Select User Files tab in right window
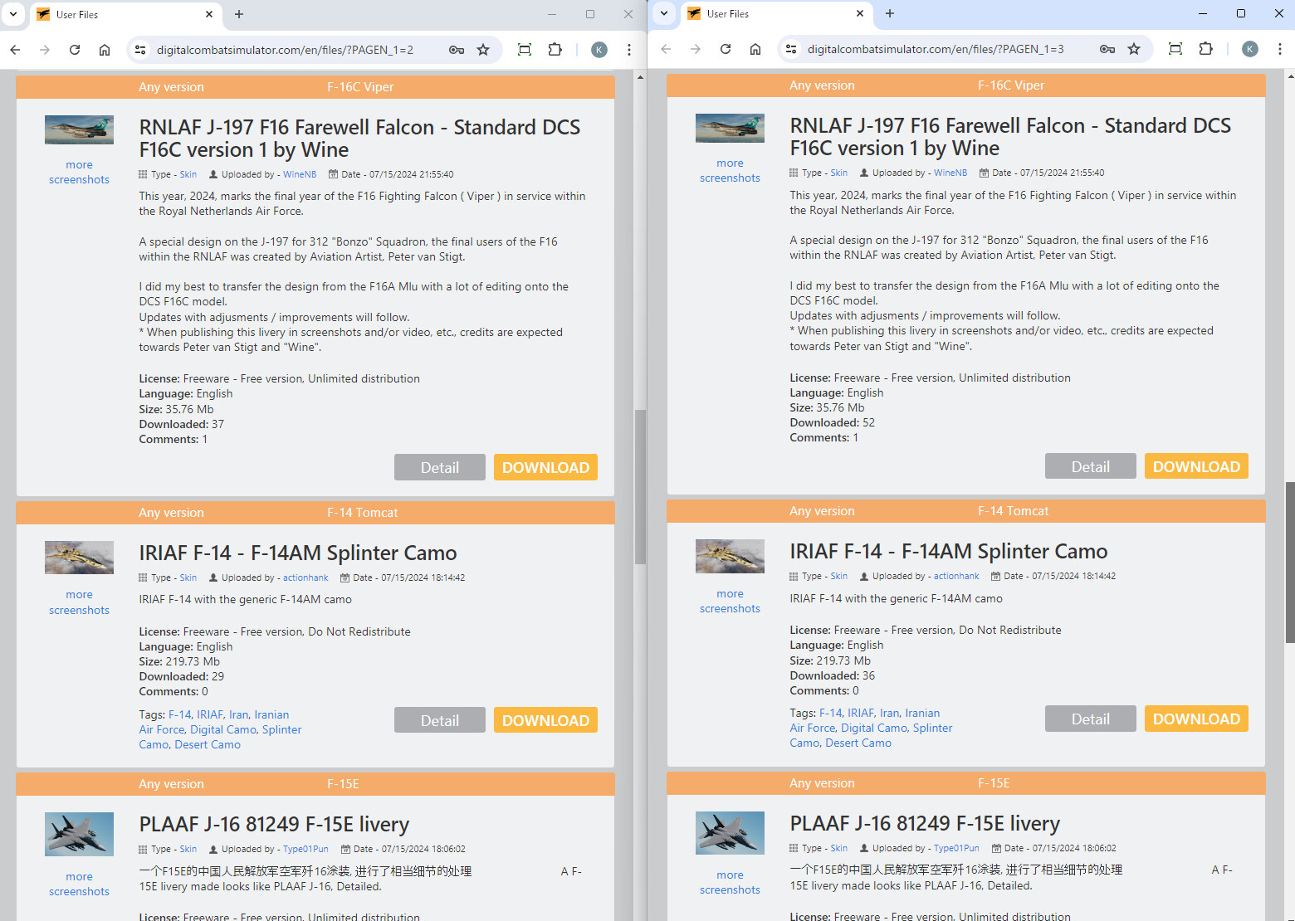Image resolution: width=1295 pixels, height=921 pixels. pyautogui.click(x=775, y=13)
